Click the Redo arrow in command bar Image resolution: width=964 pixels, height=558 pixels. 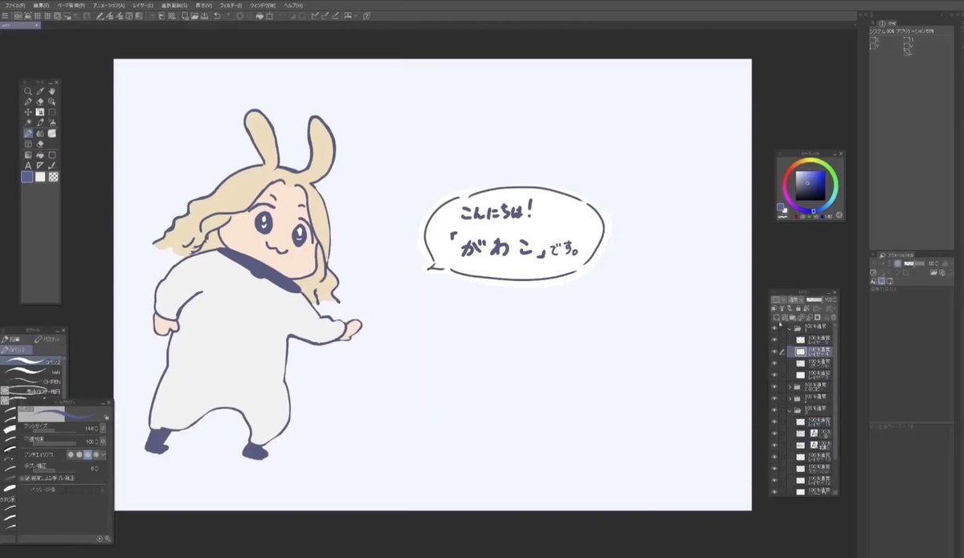[229, 15]
